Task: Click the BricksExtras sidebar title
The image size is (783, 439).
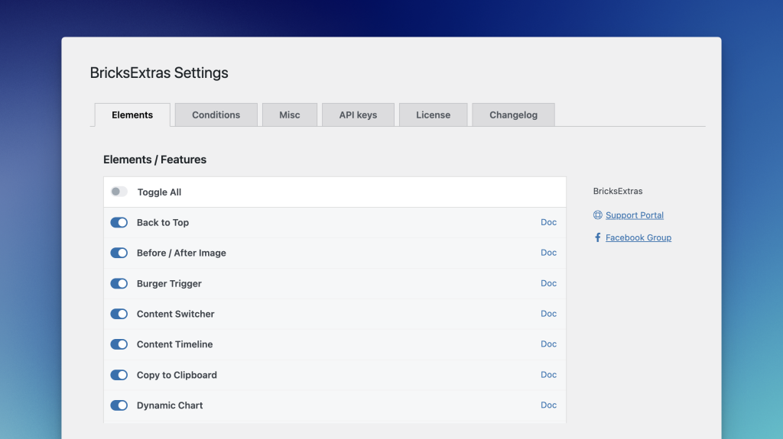Action: [618, 191]
